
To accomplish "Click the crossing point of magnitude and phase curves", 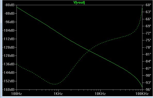I will pyautogui.click(x=88, y=50).
